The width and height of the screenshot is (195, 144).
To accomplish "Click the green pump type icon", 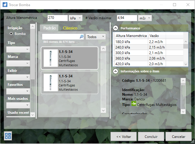I will click(134, 104).
